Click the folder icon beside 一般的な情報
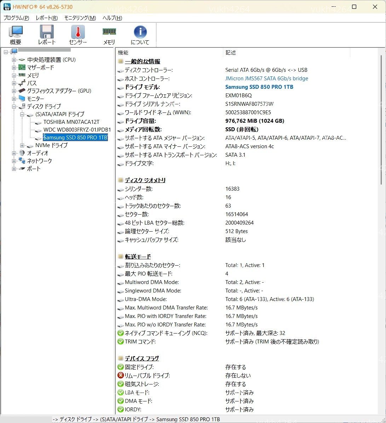Viewport: 386px width, 423px height. click(x=121, y=61)
